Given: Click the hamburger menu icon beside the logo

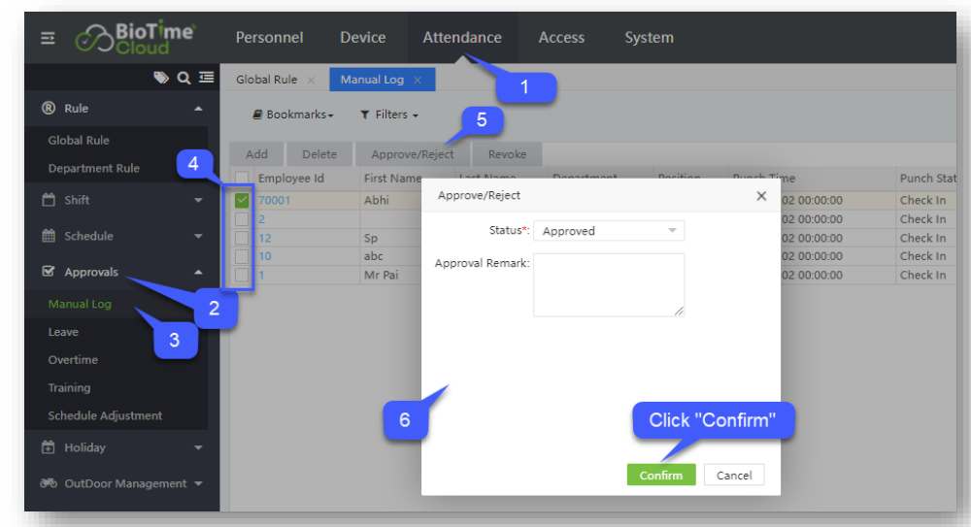Looking at the screenshot, I should tap(48, 38).
